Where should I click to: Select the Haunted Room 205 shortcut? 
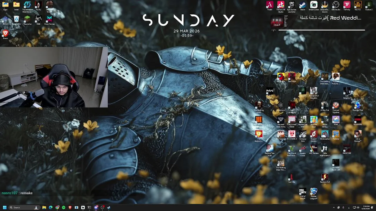pos(336,165)
